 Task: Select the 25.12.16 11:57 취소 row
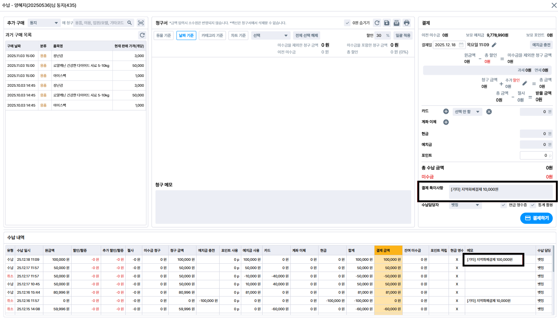coord(279,300)
